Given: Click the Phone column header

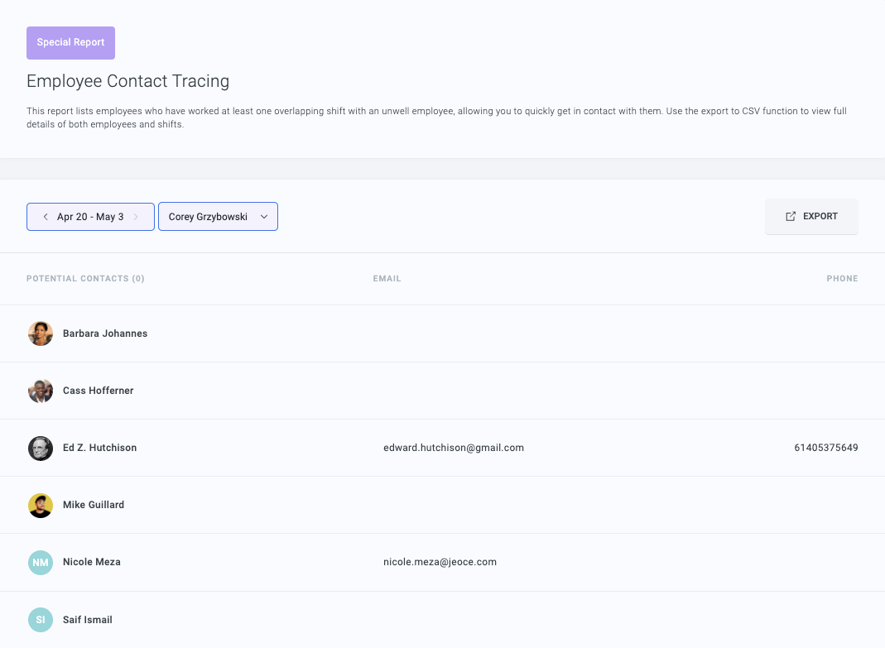Looking at the screenshot, I should coord(842,279).
